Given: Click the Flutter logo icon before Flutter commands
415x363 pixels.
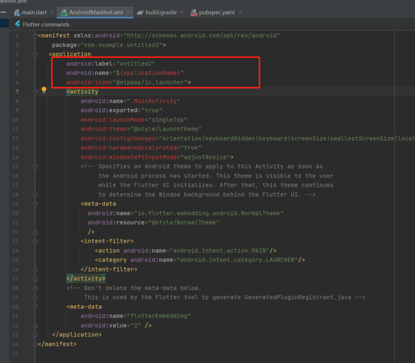Looking at the screenshot, I should click(x=18, y=24).
